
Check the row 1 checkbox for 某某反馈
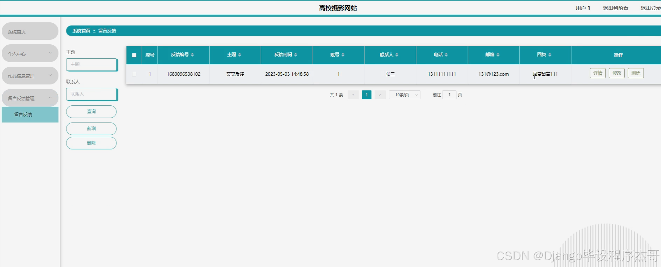coord(134,74)
